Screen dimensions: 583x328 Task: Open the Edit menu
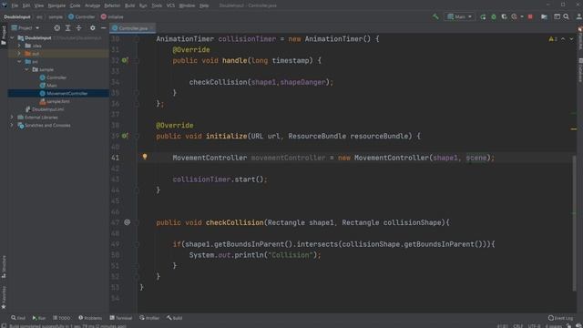click(26, 5)
